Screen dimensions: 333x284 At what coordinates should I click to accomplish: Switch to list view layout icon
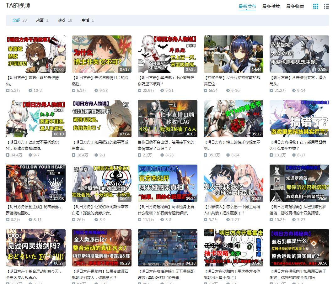click(x=326, y=6)
